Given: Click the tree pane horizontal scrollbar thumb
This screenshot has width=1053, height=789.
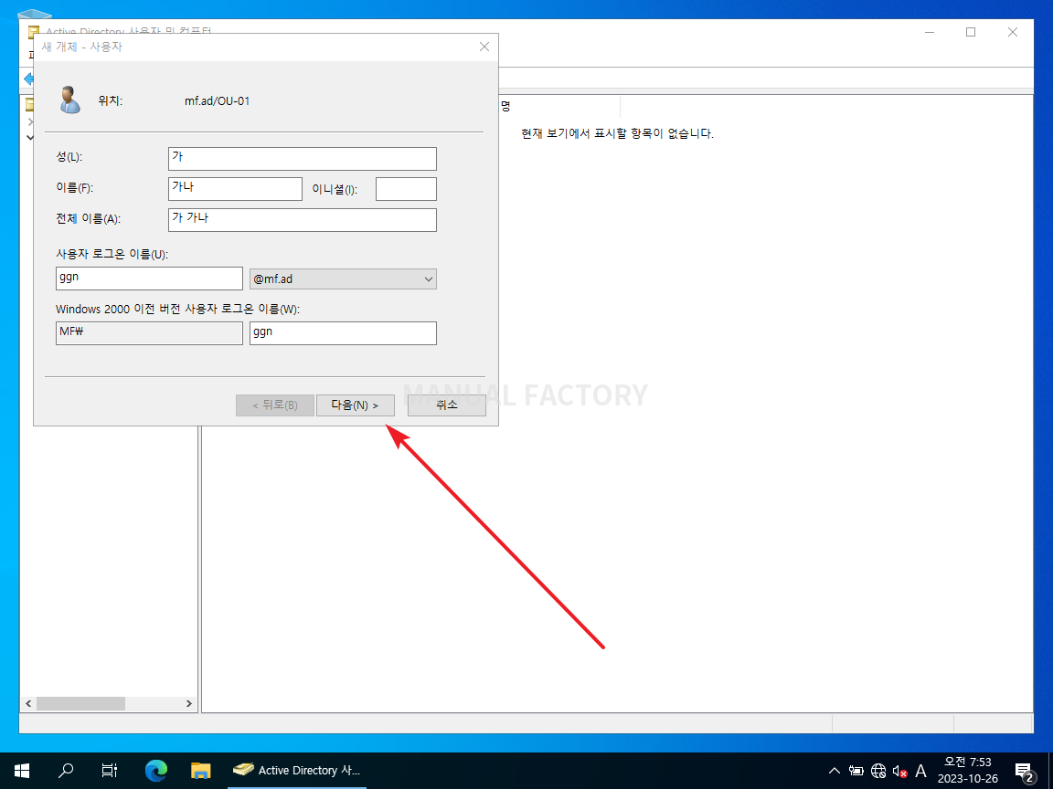Looking at the screenshot, I should coord(80,703).
